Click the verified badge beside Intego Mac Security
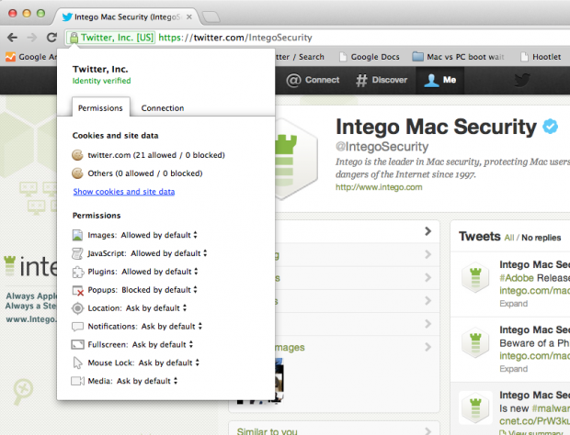The height and width of the screenshot is (435, 570). [x=550, y=127]
